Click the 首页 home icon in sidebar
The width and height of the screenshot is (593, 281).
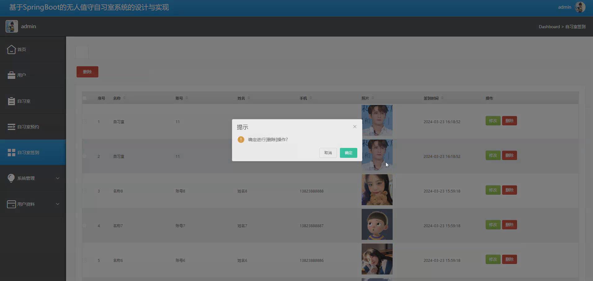click(x=11, y=50)
